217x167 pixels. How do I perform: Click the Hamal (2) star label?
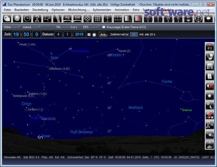click(x=124, y=51)
